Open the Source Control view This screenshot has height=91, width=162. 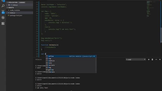pyautogui.click(x=3, y=12)
